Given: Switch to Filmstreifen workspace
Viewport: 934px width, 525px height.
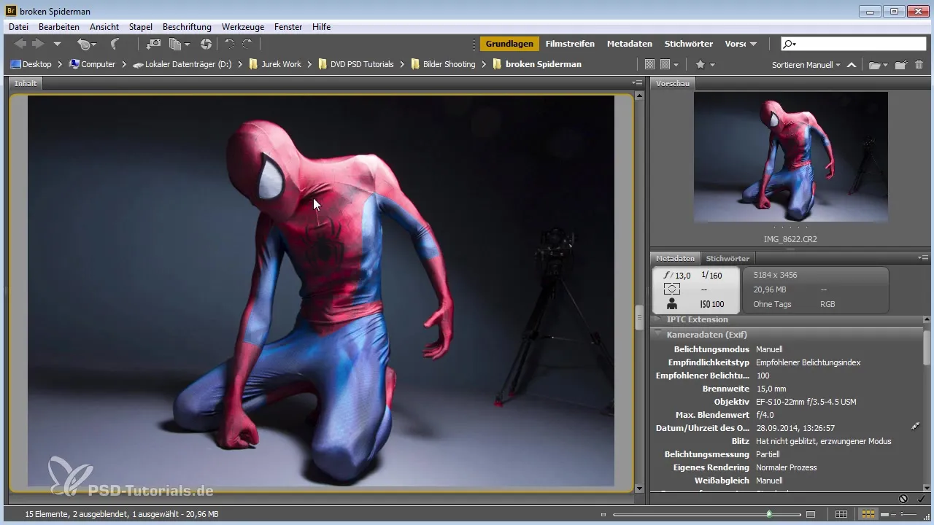Looking at the screenshot, I should pyautogui.click(x=570, y=44).
